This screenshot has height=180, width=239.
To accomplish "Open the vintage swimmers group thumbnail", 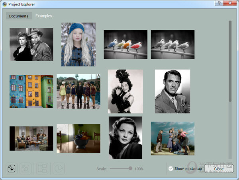I will 78,91.
